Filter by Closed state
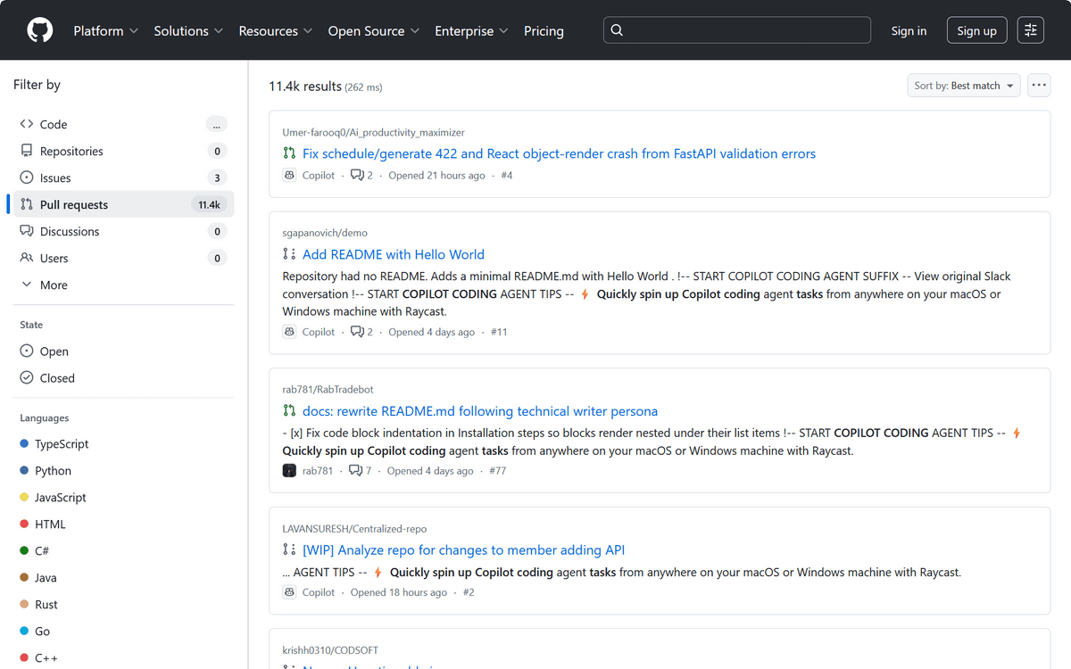The width and height of the screenshot is (1071, 669). (x=56, y=378)
